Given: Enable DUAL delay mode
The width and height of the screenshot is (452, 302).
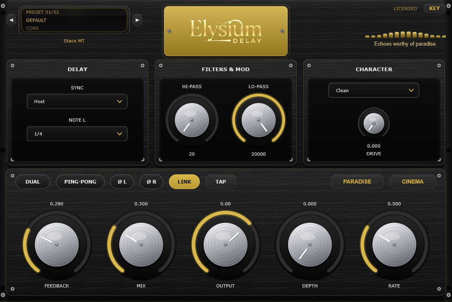Looking at the screenshot, I should click(33, 182).
